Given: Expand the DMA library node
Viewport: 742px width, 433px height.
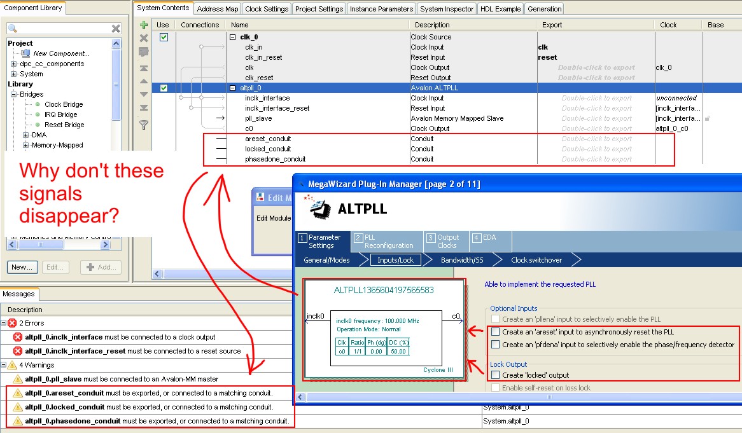Looking at the screenshot, I should click(x=25, y=135).
